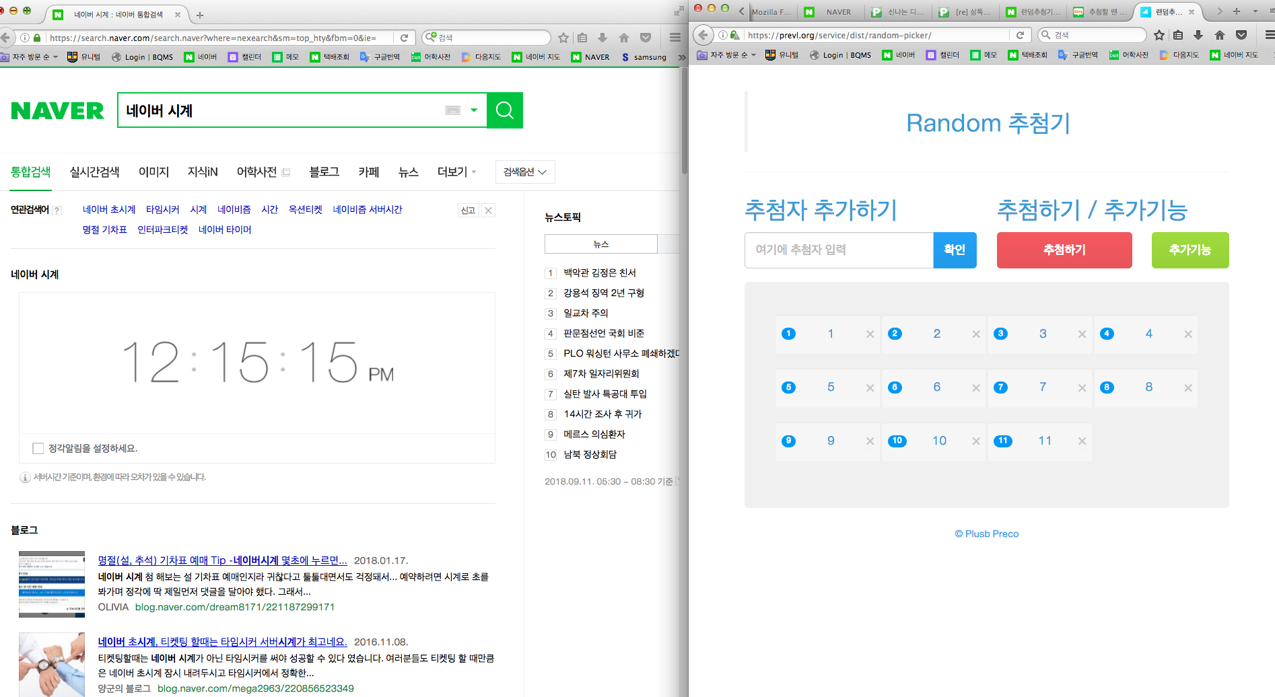Show bookmarks library icon in left browser toolbar

tap(582, 38)
